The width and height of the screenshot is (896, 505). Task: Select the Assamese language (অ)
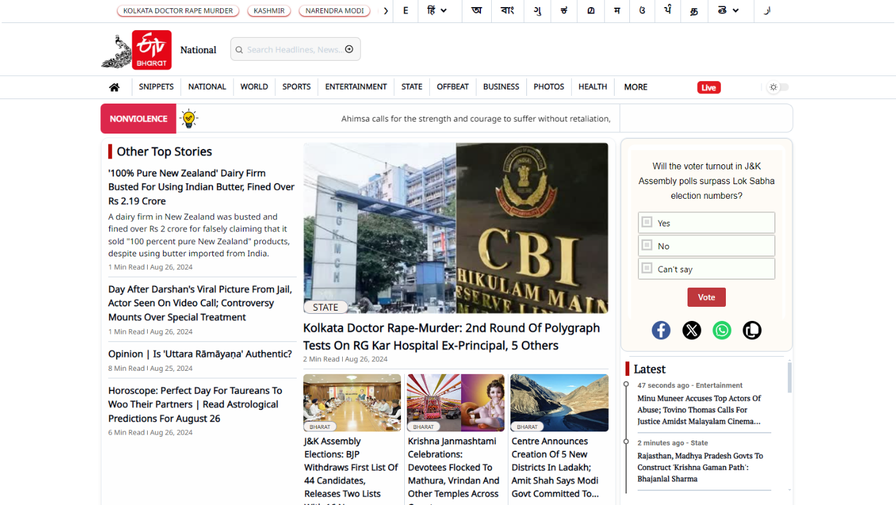(476, 11)
